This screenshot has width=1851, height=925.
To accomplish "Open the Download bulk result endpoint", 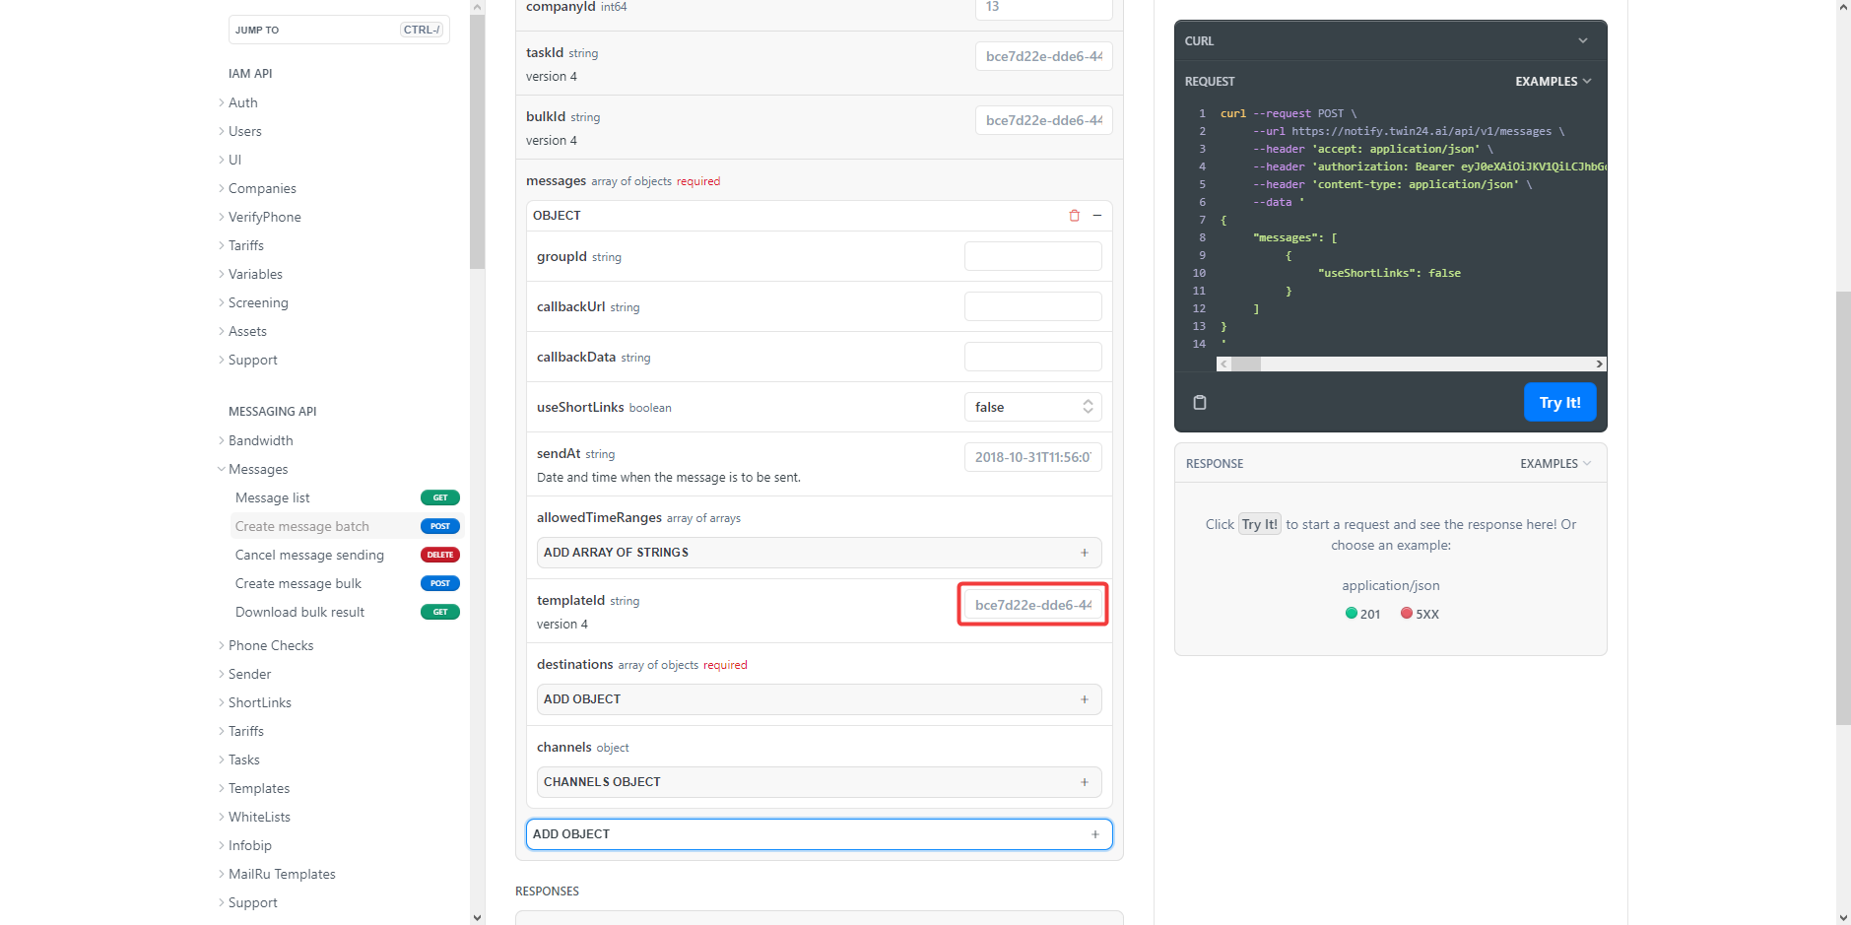I will (x=299, y=612).
